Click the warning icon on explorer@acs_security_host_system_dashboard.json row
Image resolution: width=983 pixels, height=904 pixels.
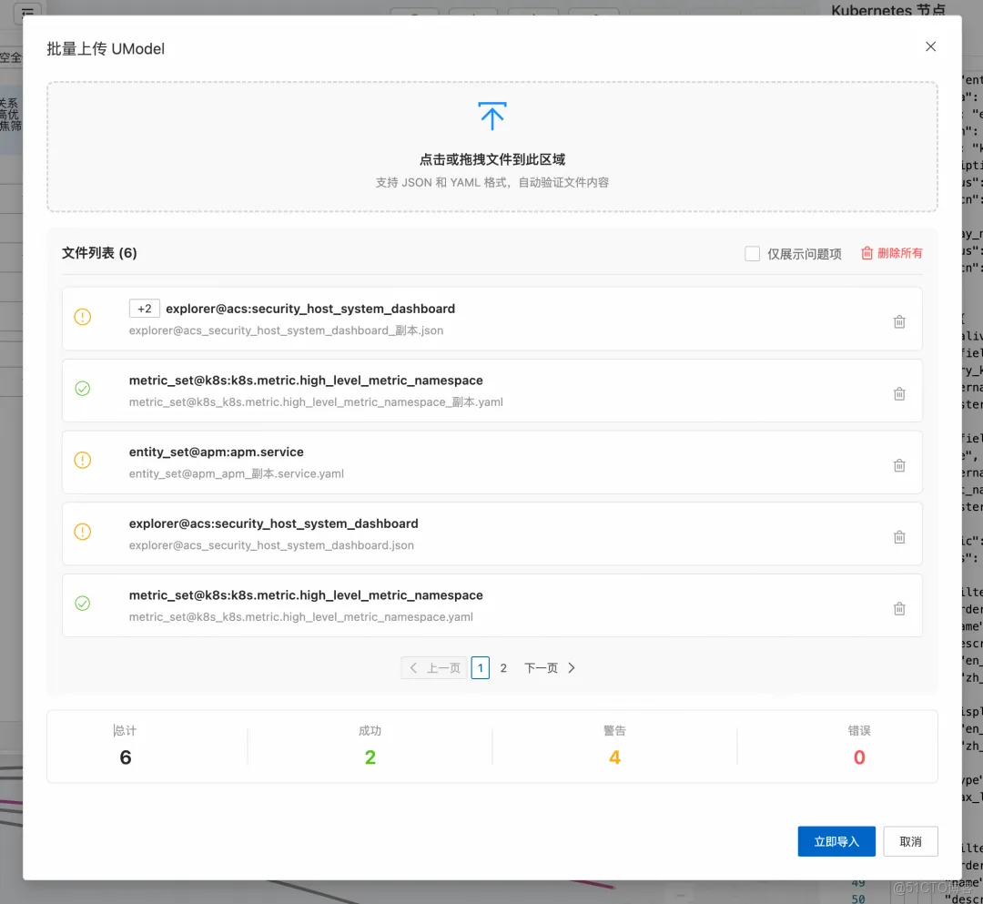pyautogui.click(x=82, y=532)
